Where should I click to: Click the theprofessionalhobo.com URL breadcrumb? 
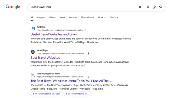point(61,77)
